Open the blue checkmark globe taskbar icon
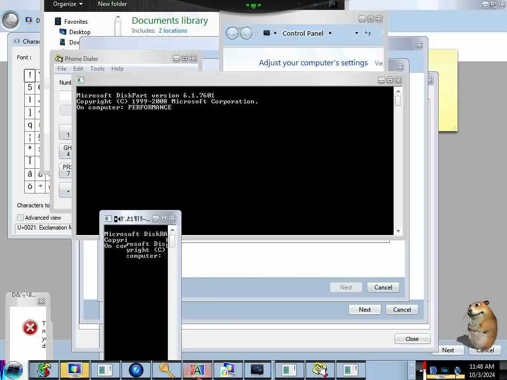Image resolution: width=507 pixels, height=380 pixels. pos(136,370)
